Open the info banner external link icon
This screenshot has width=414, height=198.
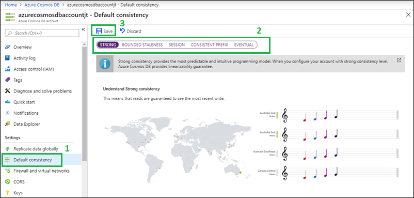coord(399,60)
